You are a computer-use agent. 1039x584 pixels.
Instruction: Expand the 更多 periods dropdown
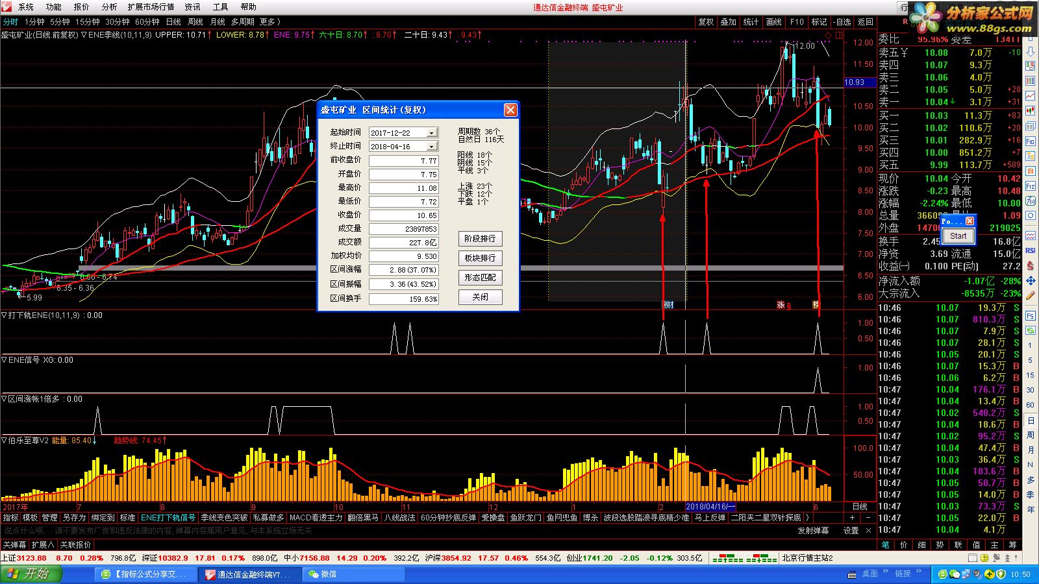269,22
